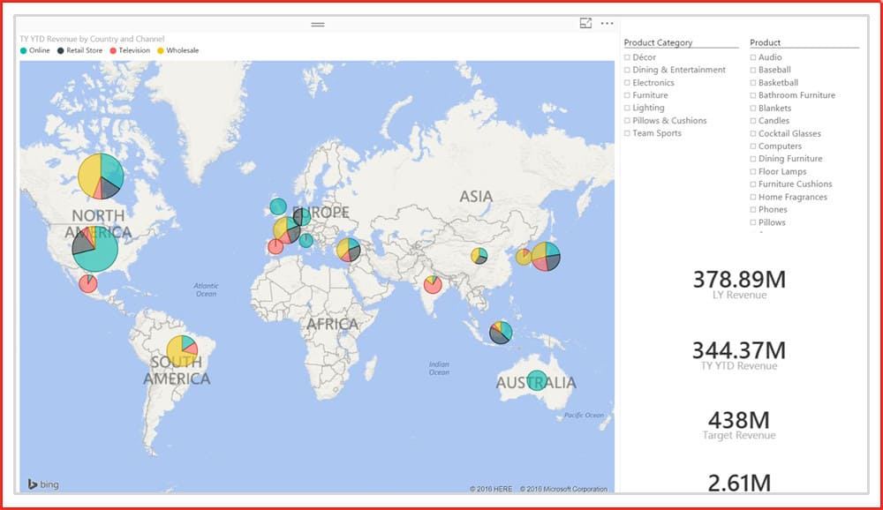The width and height of the screenshot is (883, 510).
Task: Click the Canada pie chart bubble
Action: point(101,176)
